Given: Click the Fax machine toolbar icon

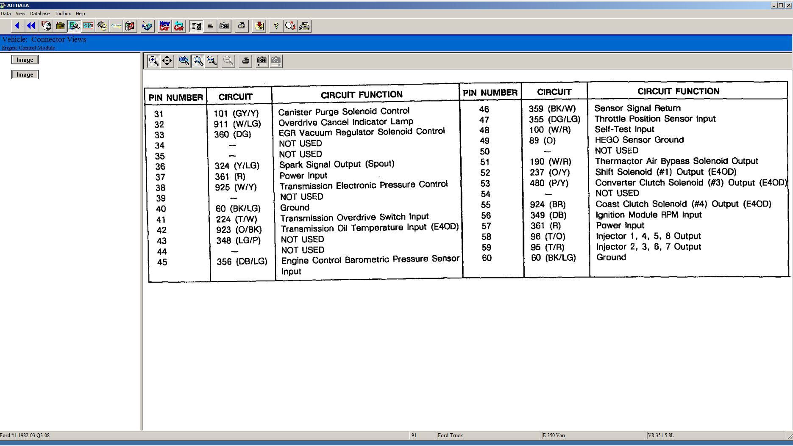Looking at the screenshot, I should click(x=304, y=26).
